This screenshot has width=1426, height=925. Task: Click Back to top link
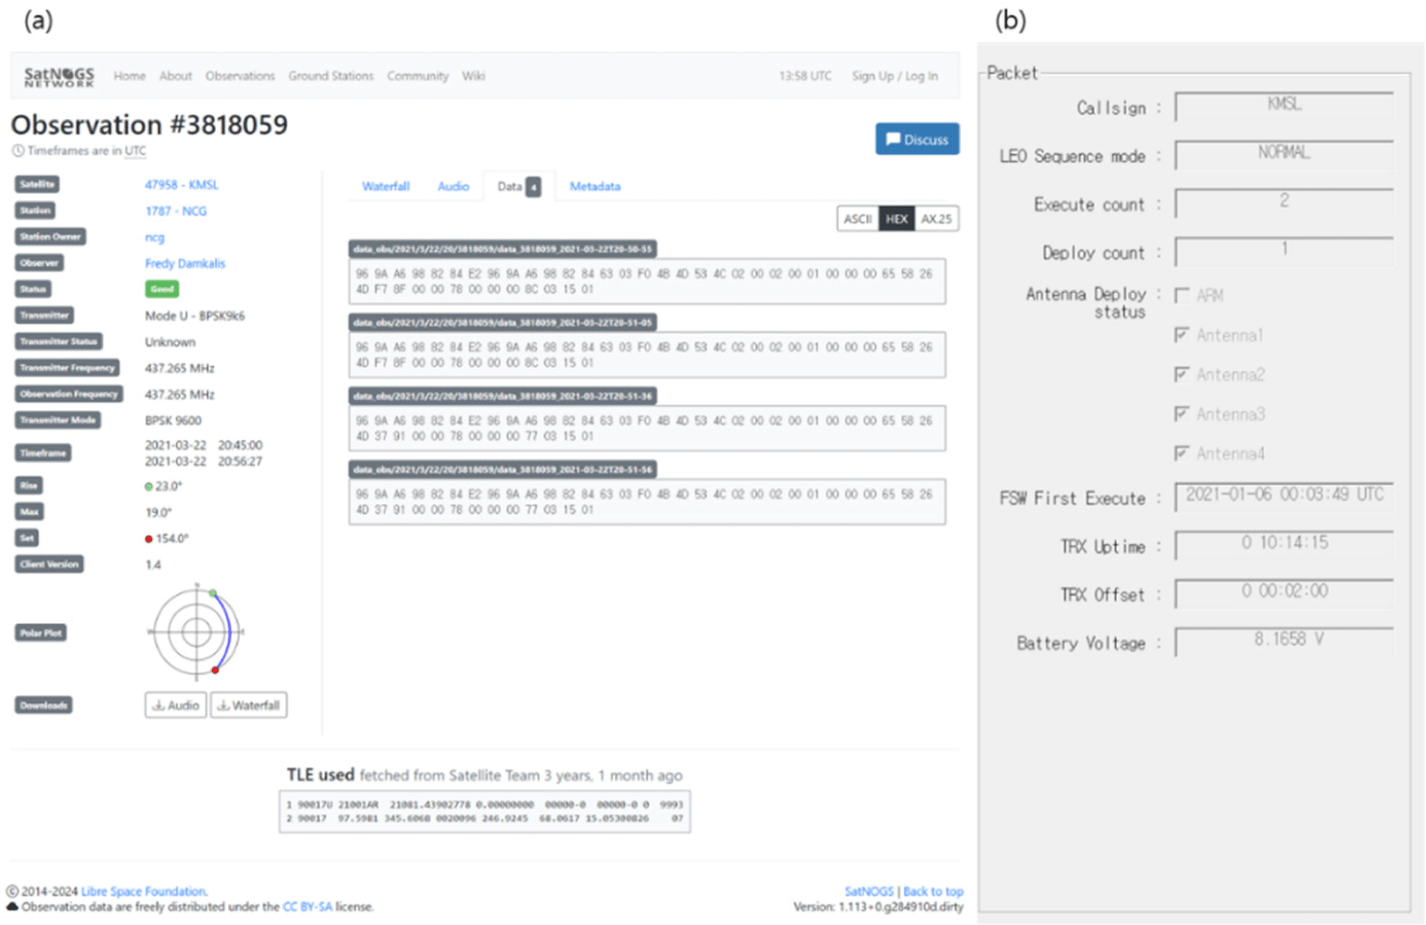(933, 891)
